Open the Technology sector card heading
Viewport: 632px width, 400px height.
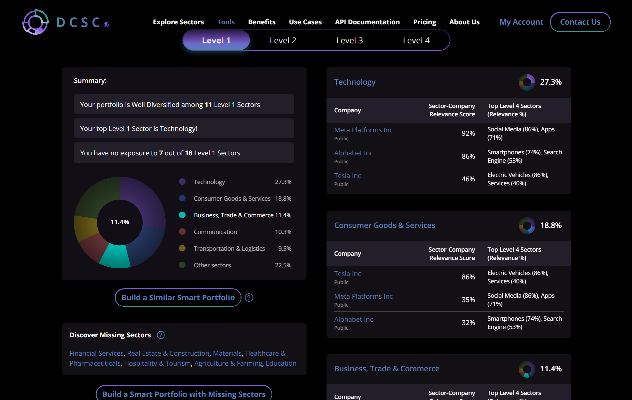click(x=354, y=82)
